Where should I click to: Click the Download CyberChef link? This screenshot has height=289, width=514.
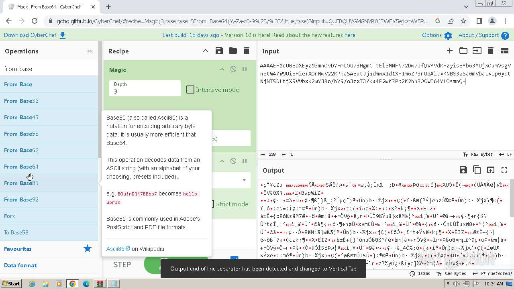[x=35, y=35]
